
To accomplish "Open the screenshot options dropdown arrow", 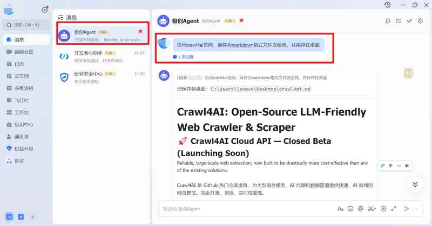I will coord(375,209).
